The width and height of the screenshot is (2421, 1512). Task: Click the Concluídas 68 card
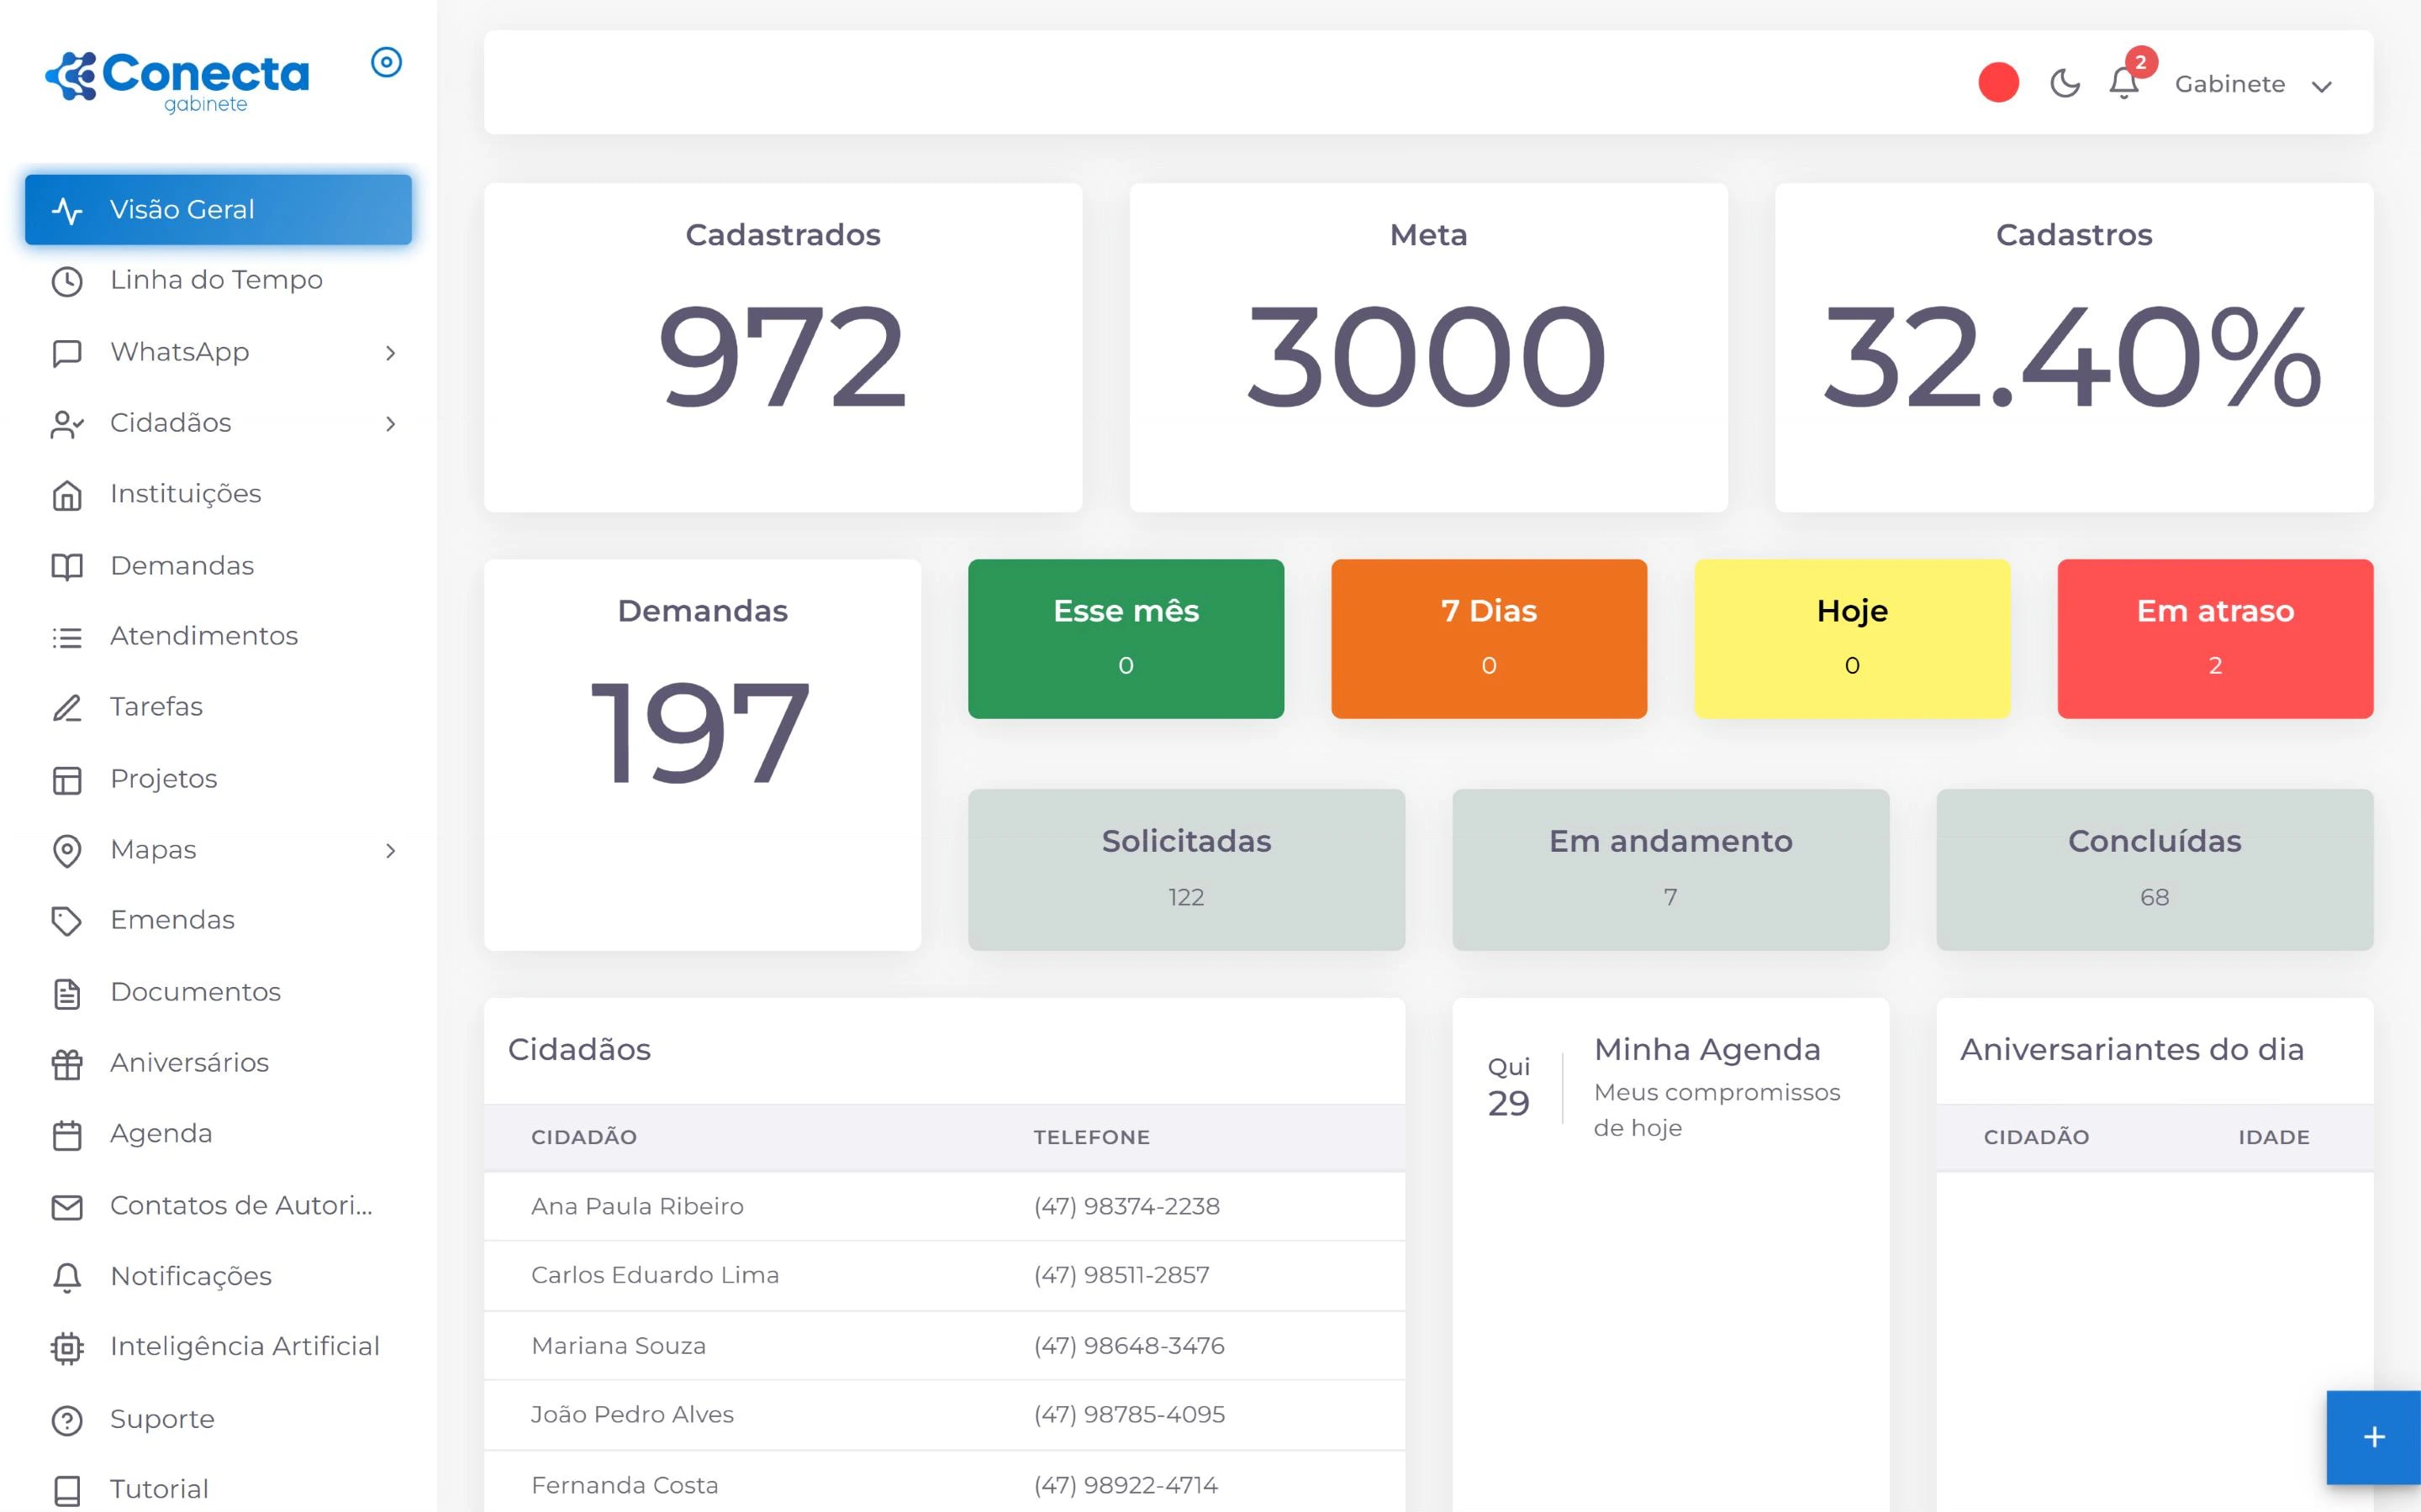click(x=2155, y=869)
